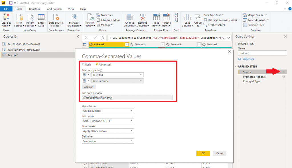Open the All Properties link
Screen dimensions: 292x168
tap(246, 59)
